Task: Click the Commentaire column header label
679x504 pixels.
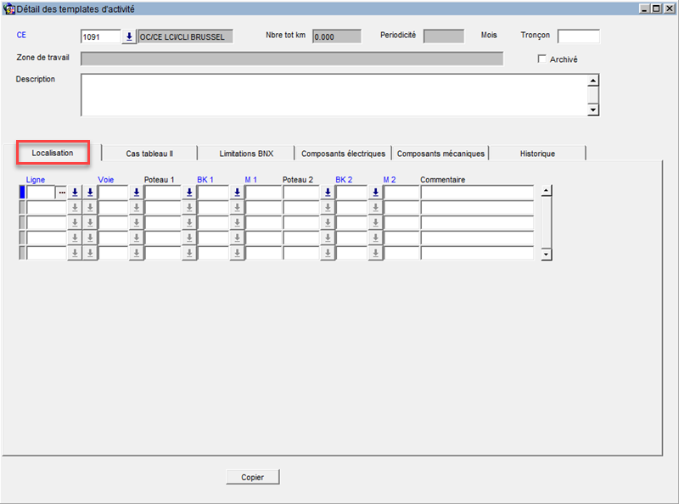Action: pos(442,180)
